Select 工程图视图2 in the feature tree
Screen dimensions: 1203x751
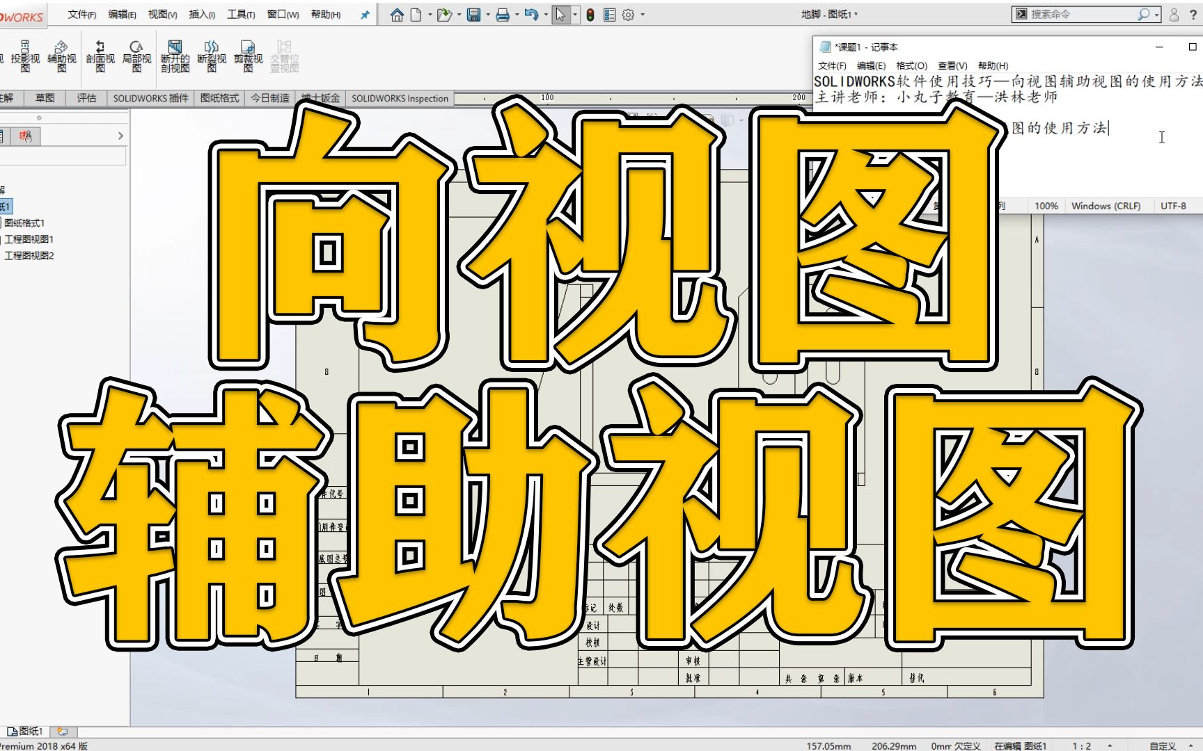coord(29,256)
